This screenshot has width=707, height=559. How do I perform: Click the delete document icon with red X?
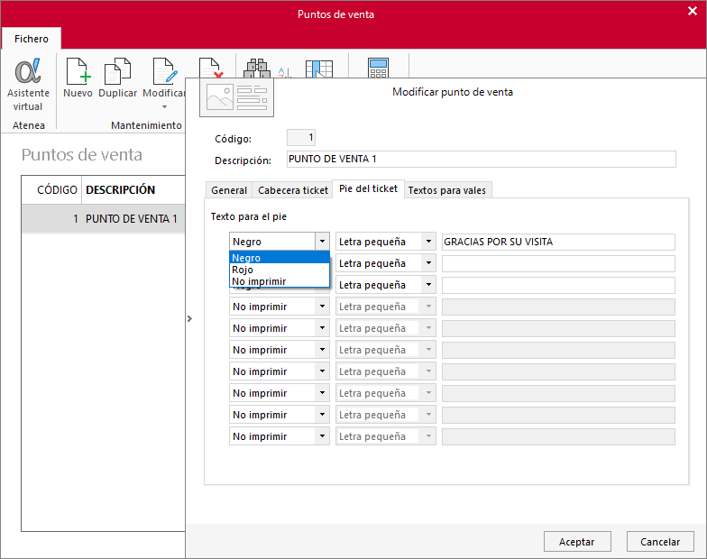[211, 68]
